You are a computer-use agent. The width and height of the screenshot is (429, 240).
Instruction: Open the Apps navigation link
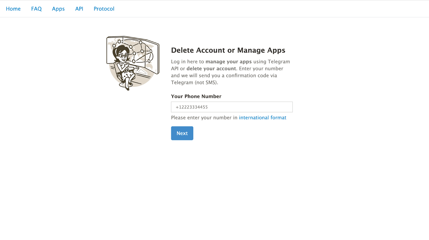pyautogui.click(x=58, y=9)
